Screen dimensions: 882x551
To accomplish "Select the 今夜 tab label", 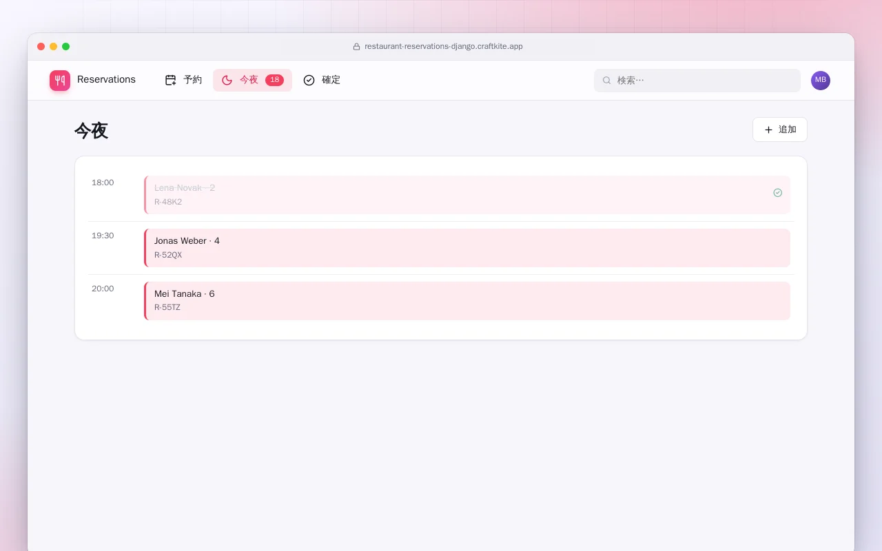I will point(249,80).
